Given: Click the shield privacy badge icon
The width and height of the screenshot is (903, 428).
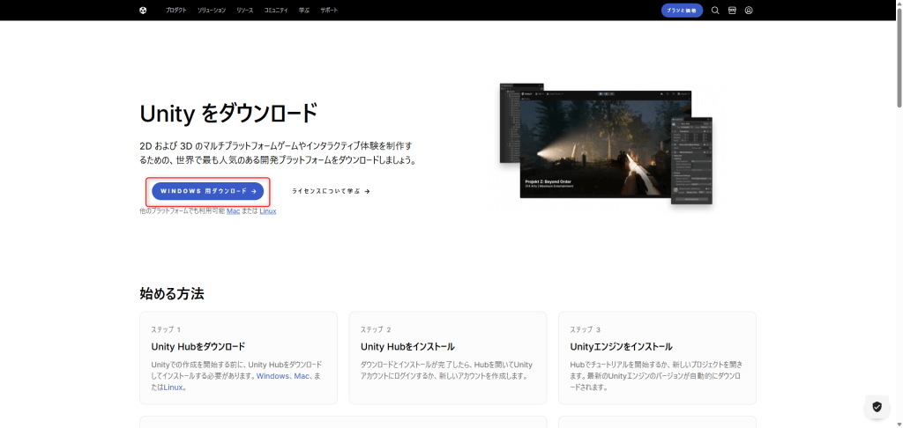Looking at the screenshot, I should click(876, 406).
